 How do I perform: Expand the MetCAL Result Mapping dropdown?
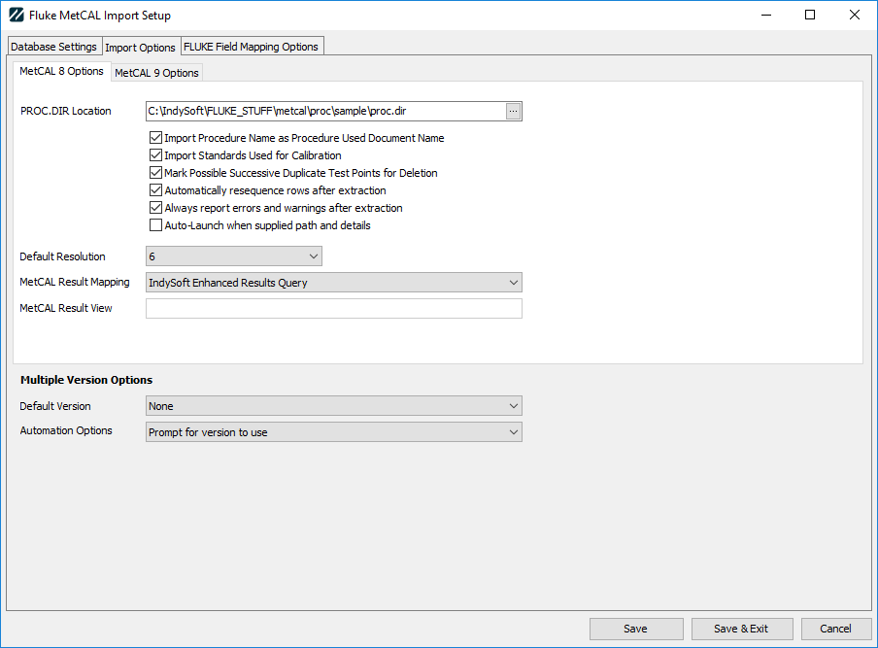[x=333, y=283]
